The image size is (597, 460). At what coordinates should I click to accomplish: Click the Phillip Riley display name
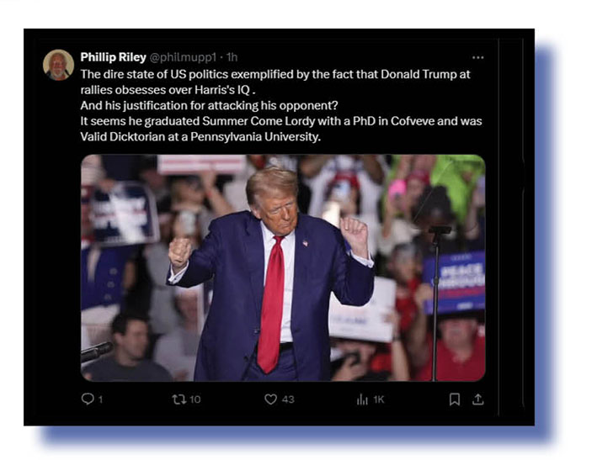click(x=113, y=57)
